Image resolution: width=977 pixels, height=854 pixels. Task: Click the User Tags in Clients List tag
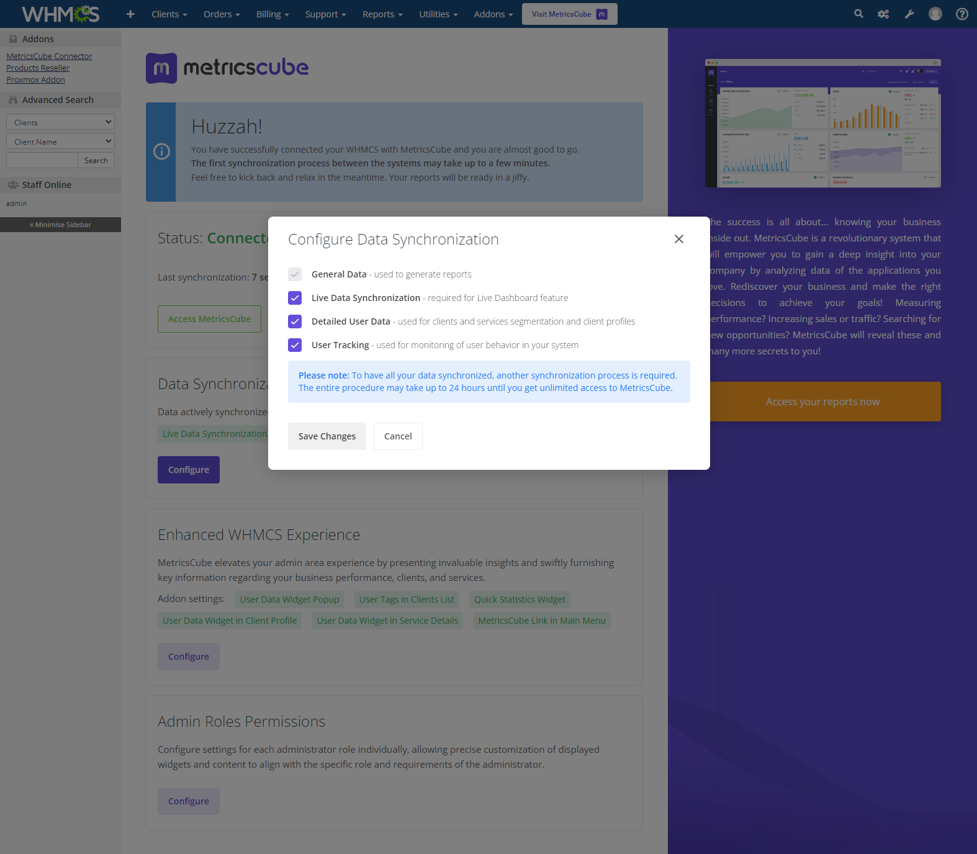[407, 600]
